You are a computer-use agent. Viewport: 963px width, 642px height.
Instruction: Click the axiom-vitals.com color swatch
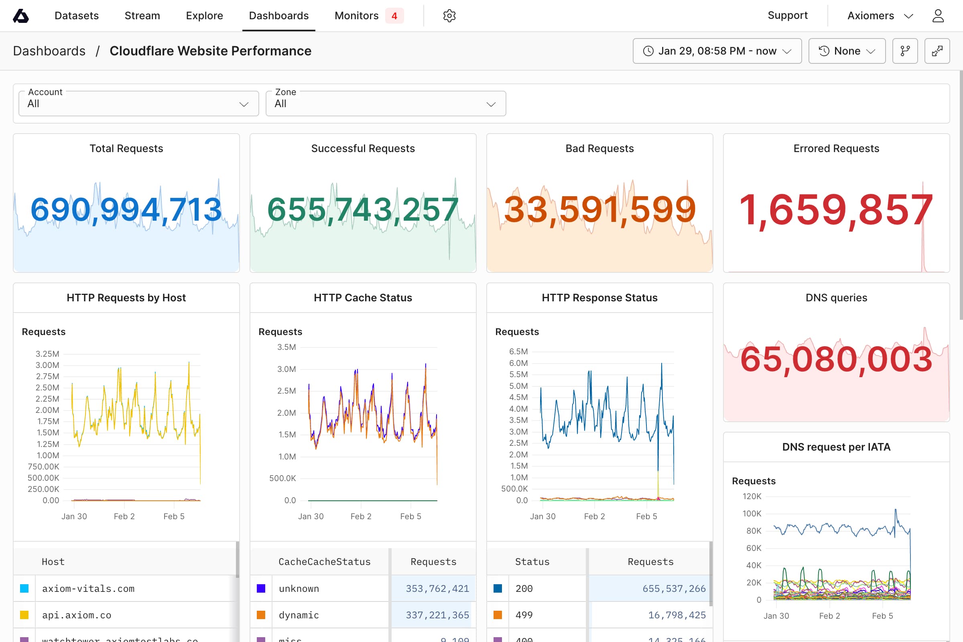pyautogui.click(x=24, y=588)
